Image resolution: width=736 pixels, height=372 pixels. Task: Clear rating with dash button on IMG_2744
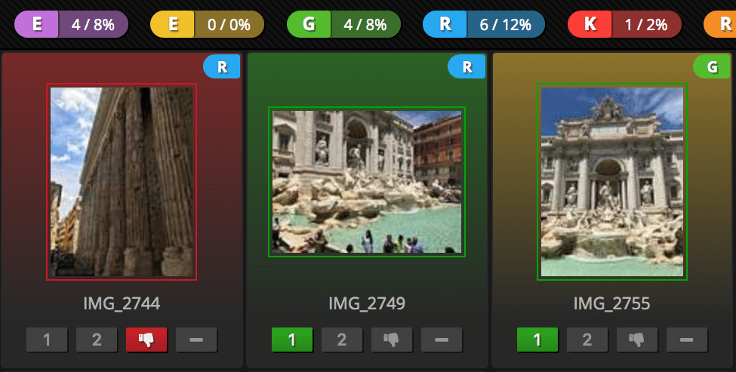coord(196,339)
